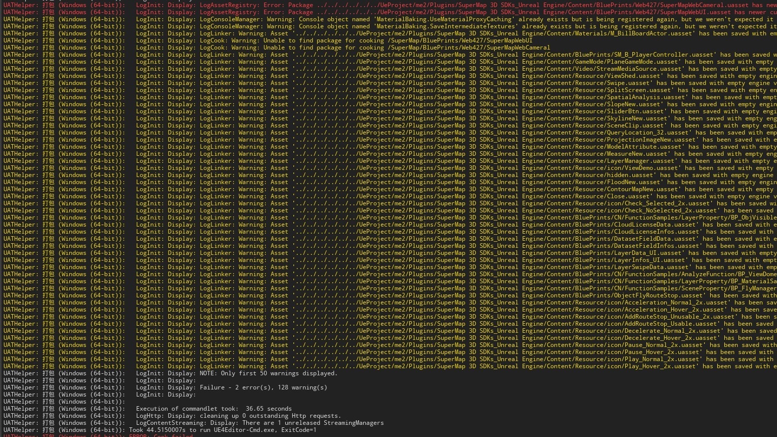The height and width of the screenshot is (437, 777).
Task: Select the CloudLicenseData.uasset warning line
Action: pyautogui.click(x=390, y=225)
